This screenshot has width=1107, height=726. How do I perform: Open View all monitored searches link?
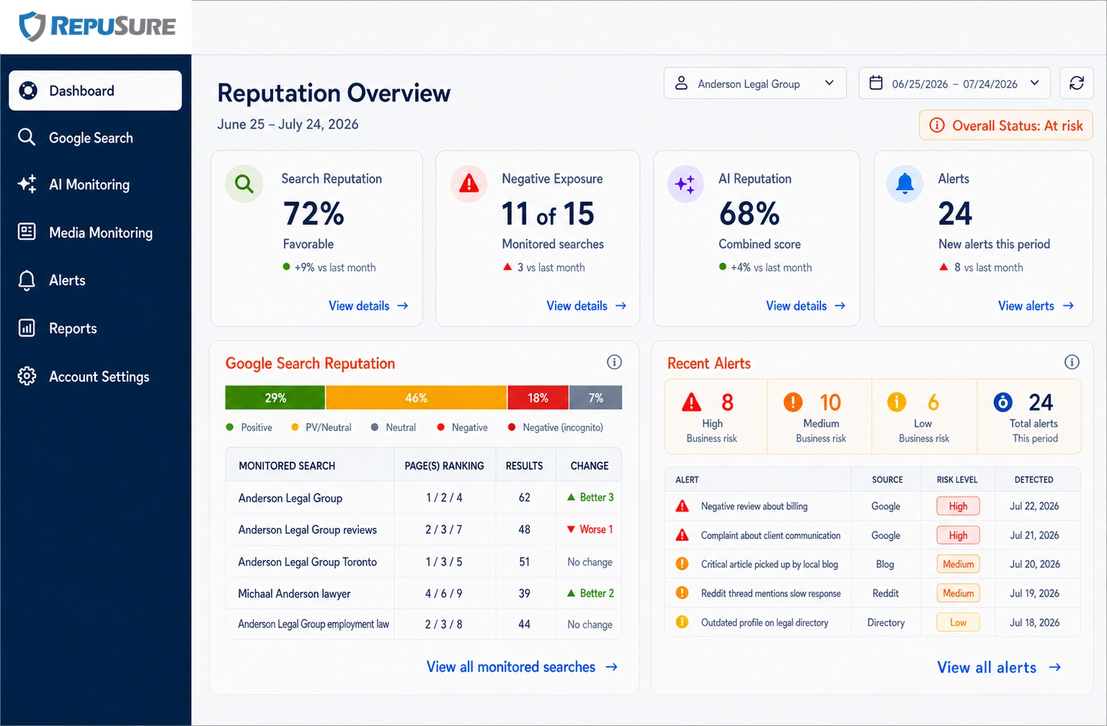click(x=522, y=667)
